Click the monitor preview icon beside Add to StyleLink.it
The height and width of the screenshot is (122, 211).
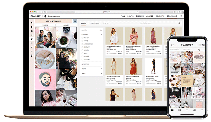point(75,21)
